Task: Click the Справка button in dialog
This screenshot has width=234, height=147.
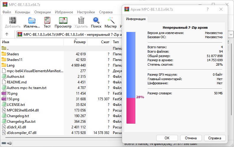Action: coord(215,138)
